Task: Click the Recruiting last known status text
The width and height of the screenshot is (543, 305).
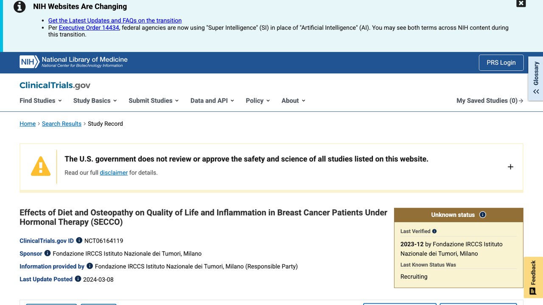Action: pos(414,277)
